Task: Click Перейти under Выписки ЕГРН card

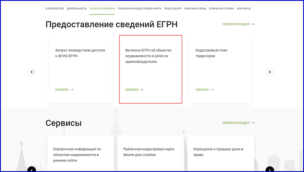Action: (134, 90)
